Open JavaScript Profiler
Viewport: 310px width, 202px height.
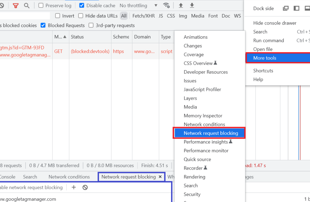pos(210,89)
